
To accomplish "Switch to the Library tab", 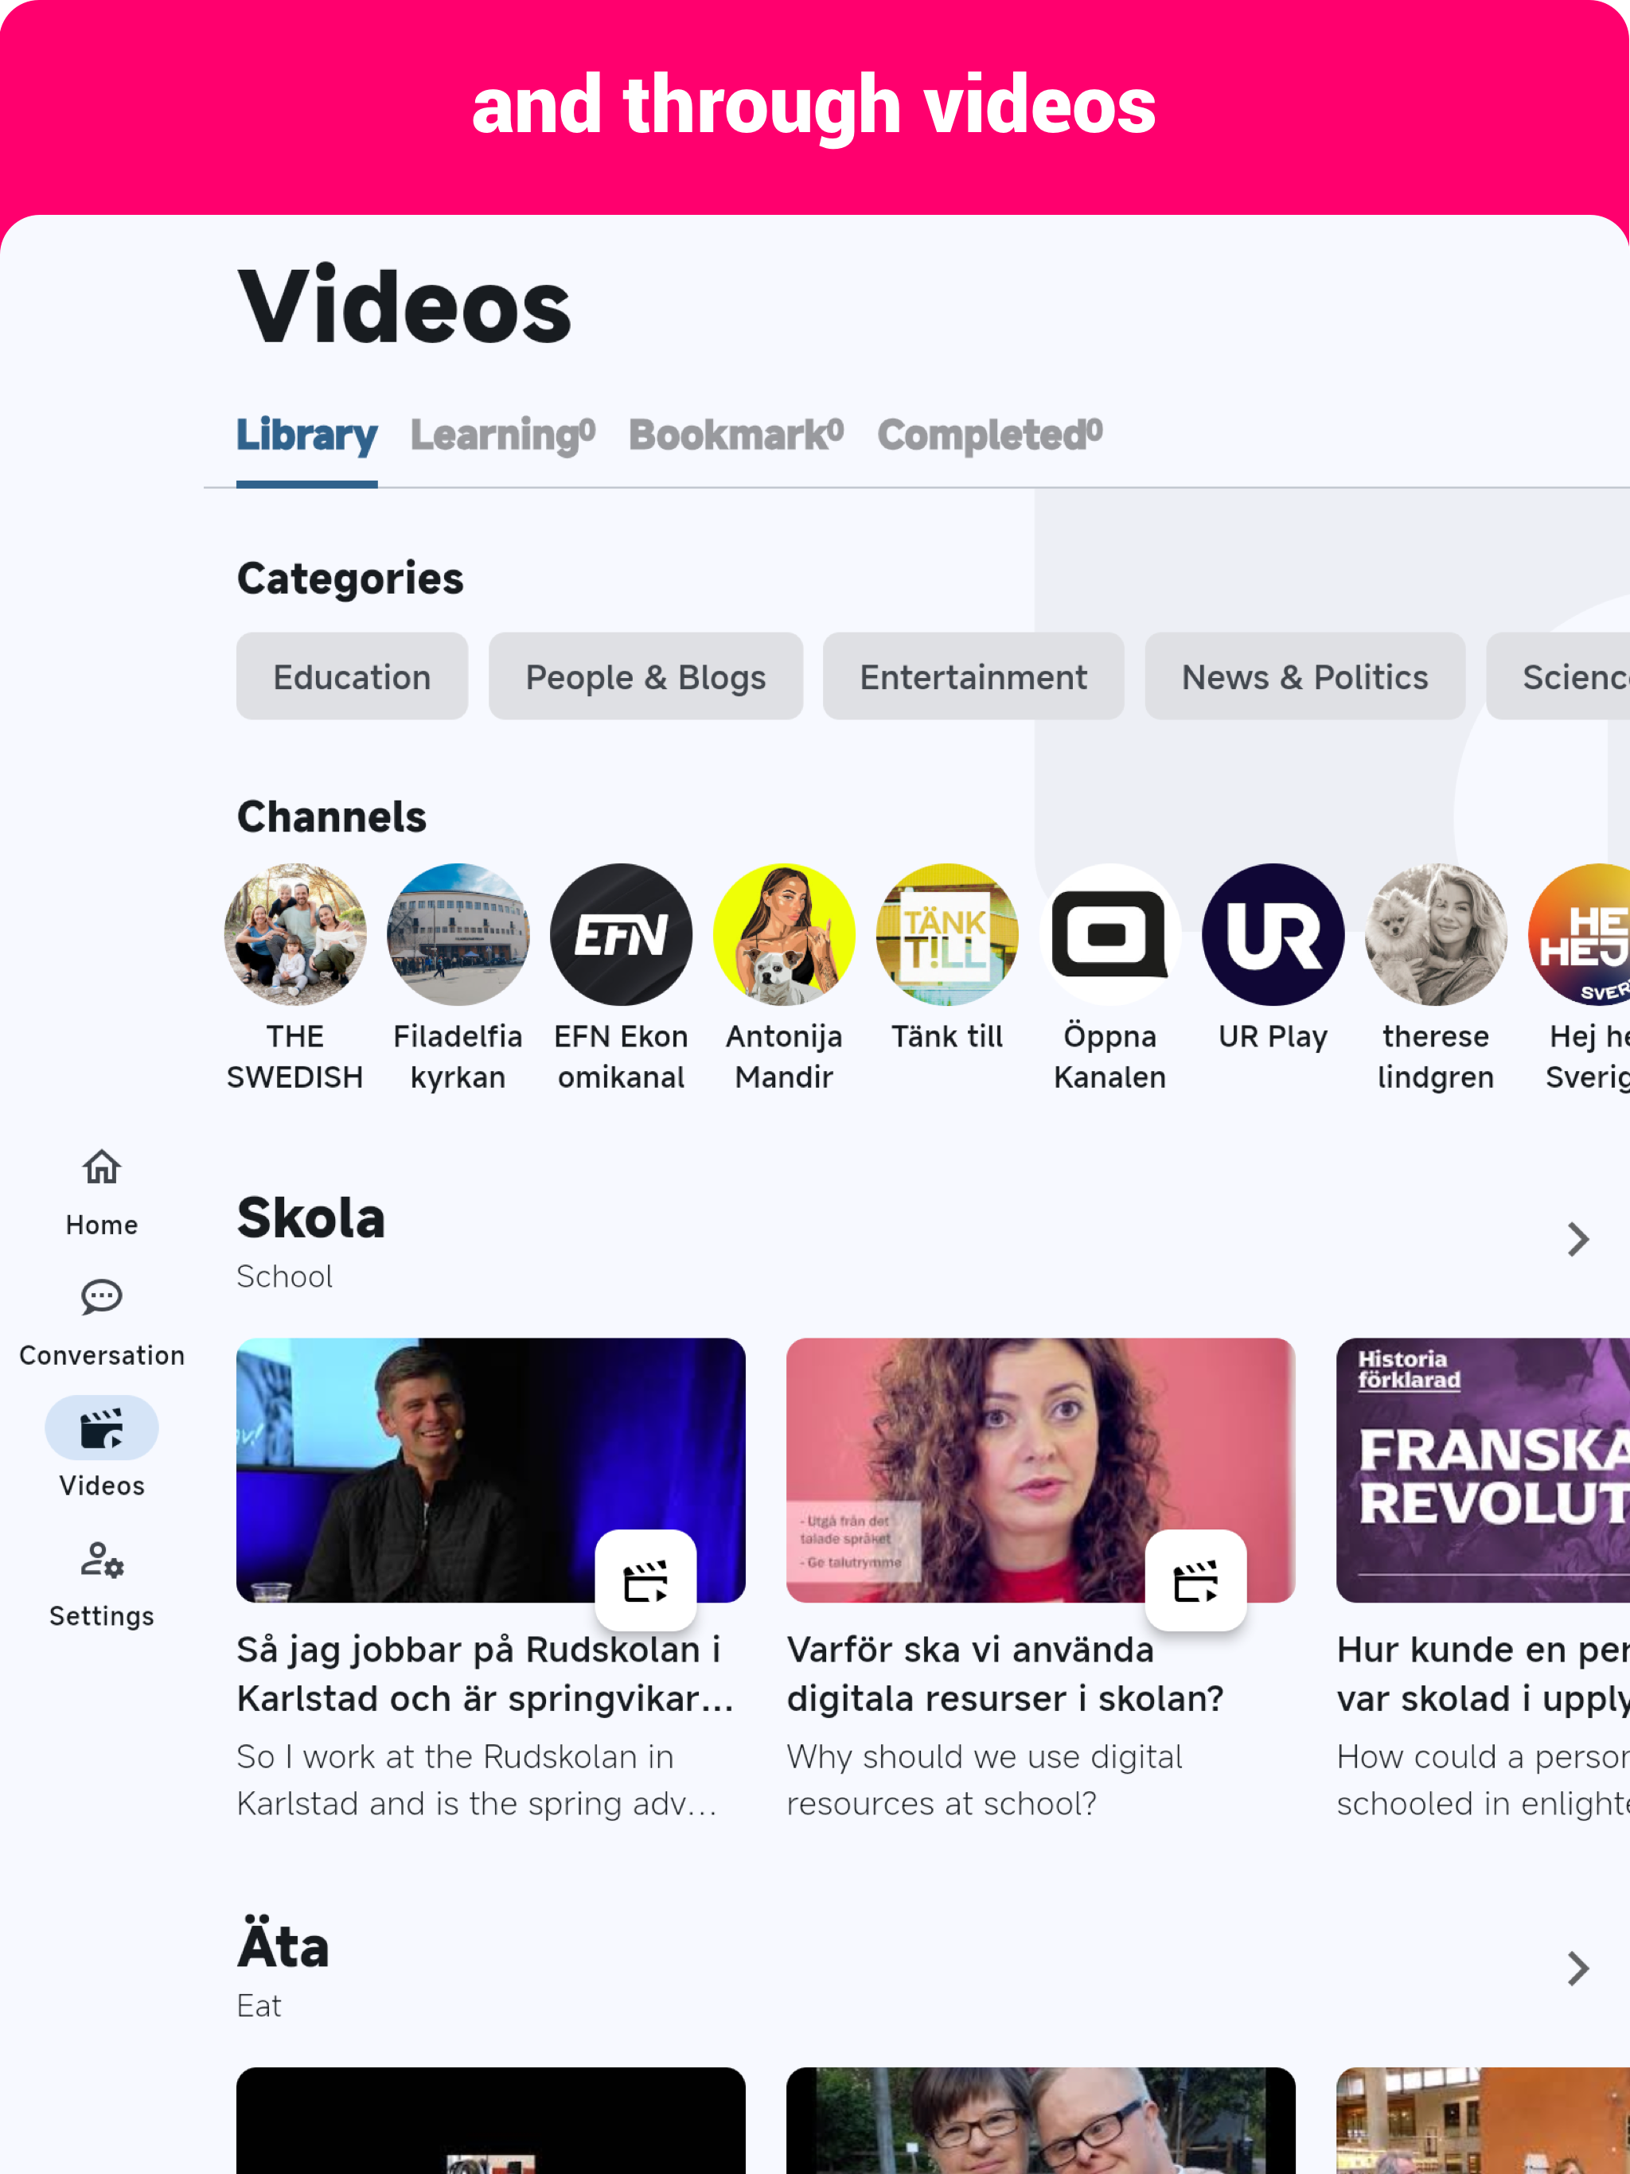I will 306,435.
